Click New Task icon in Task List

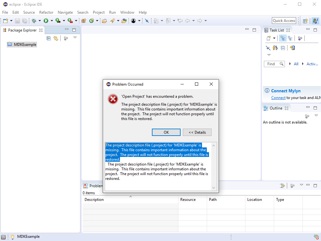(x=269, y=38)
